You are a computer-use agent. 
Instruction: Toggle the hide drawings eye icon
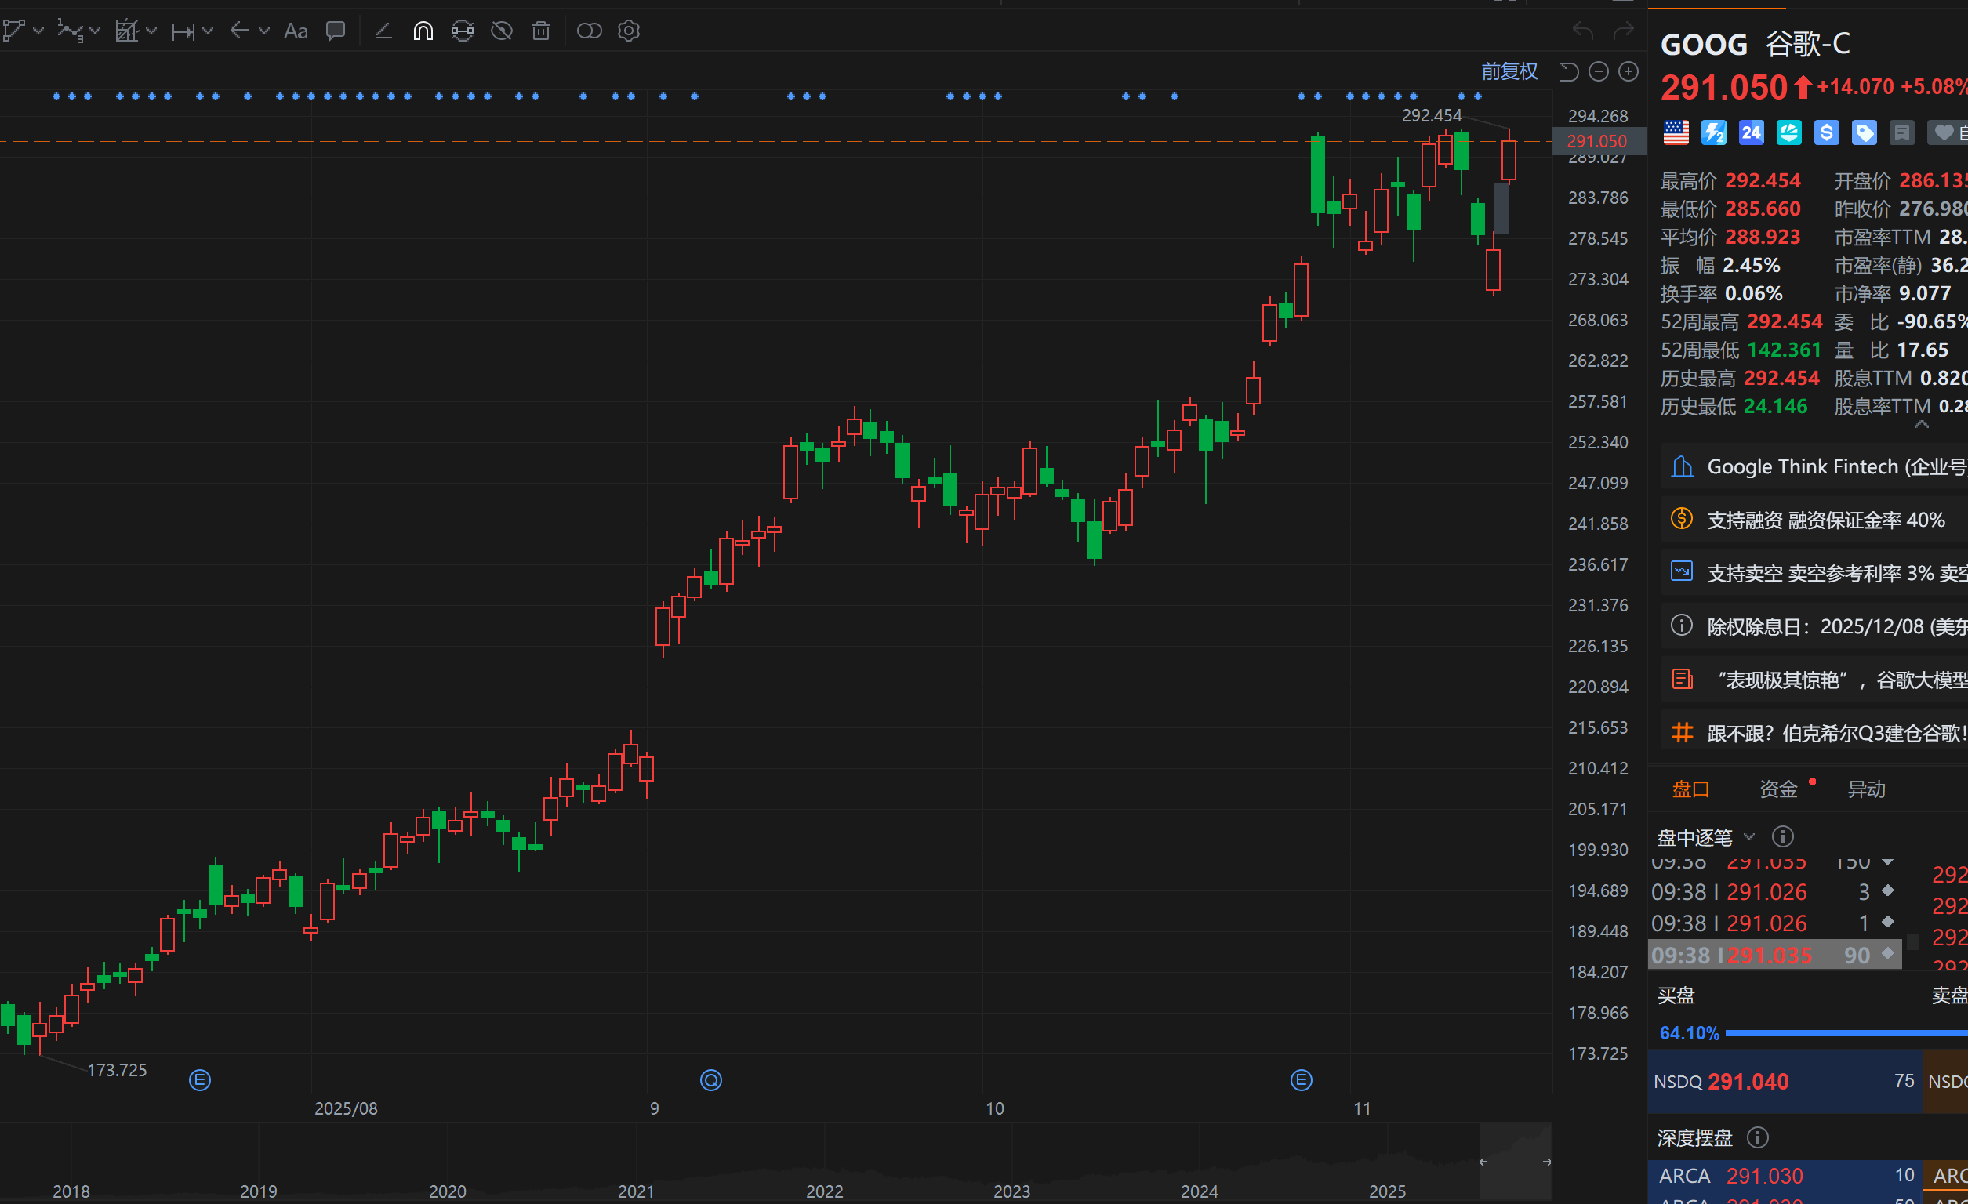[x=502, y=31]
